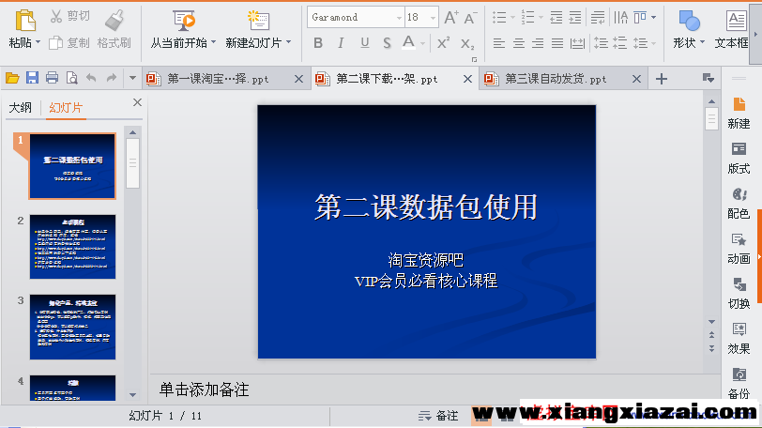Select the Format Painter (格式刷) brush
The width and height of the screenshot is (762, 428).
tap(114, 21)
